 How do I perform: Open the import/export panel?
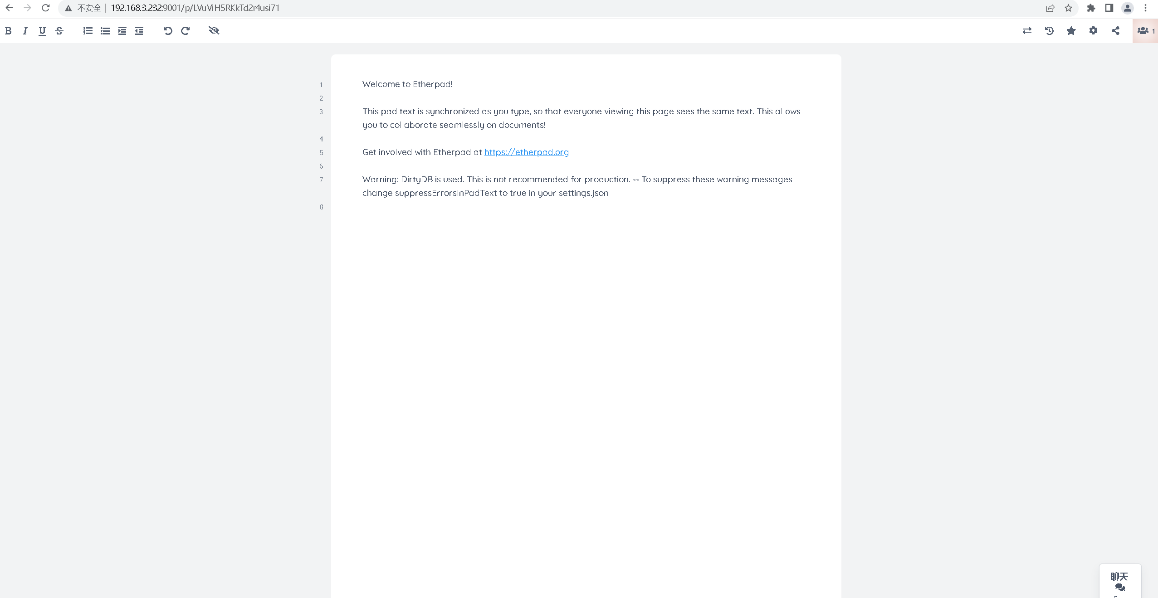(1027, 31)
